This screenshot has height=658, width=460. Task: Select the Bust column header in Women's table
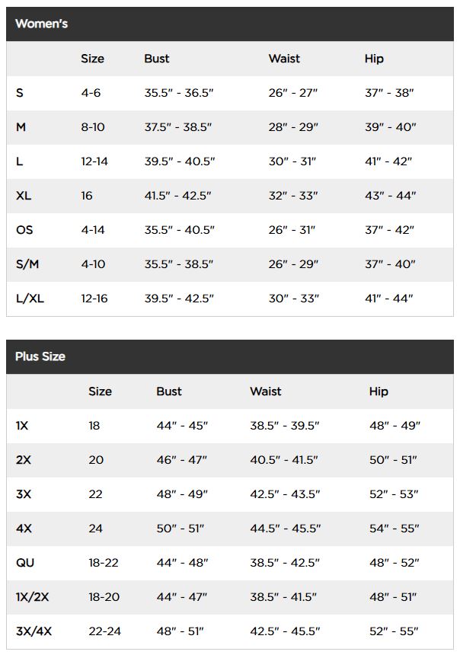click(x=157, y=59)
